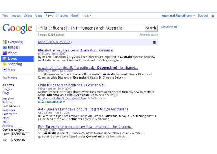Click the News newspaper icon
Image resolution: width=217 pixels, height=154 pixels.
click(5, 59)
